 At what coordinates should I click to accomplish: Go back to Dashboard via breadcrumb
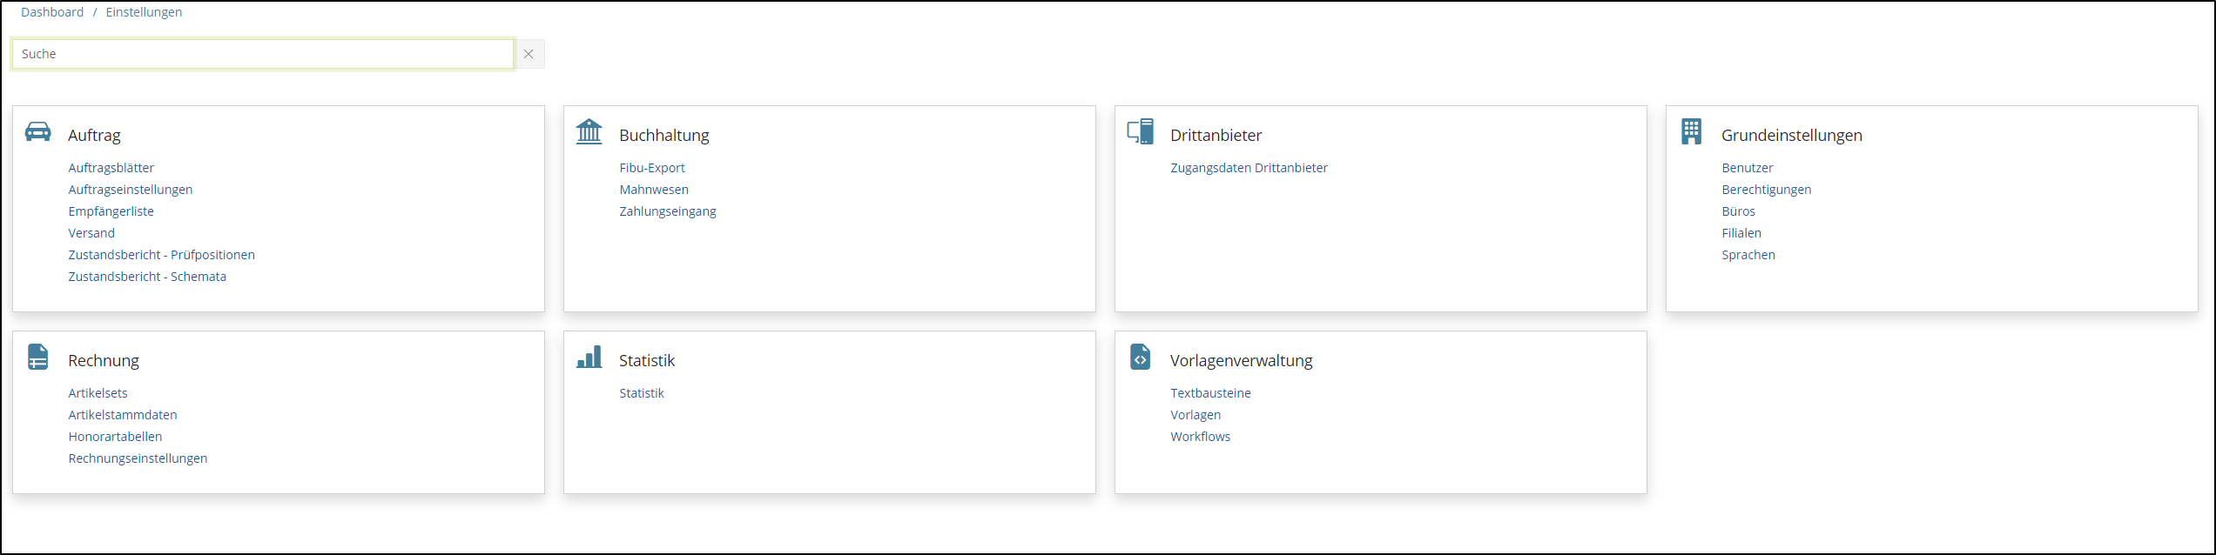coord(52,12)
